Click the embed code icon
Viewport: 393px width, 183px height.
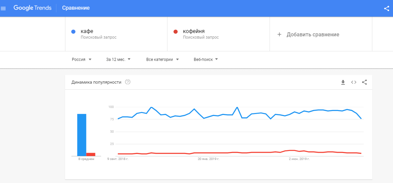coord(354,82)
